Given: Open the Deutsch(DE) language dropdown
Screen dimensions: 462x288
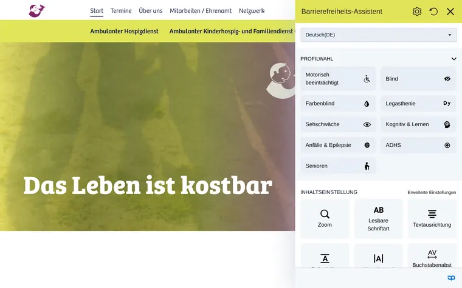Looking at the screenshot, I should 378,35.
